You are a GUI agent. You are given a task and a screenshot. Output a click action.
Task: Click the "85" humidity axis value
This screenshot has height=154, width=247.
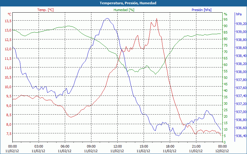[226, 32]
